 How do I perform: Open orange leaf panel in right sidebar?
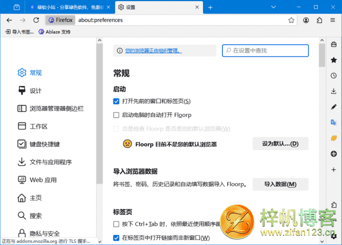click(333, 138)
